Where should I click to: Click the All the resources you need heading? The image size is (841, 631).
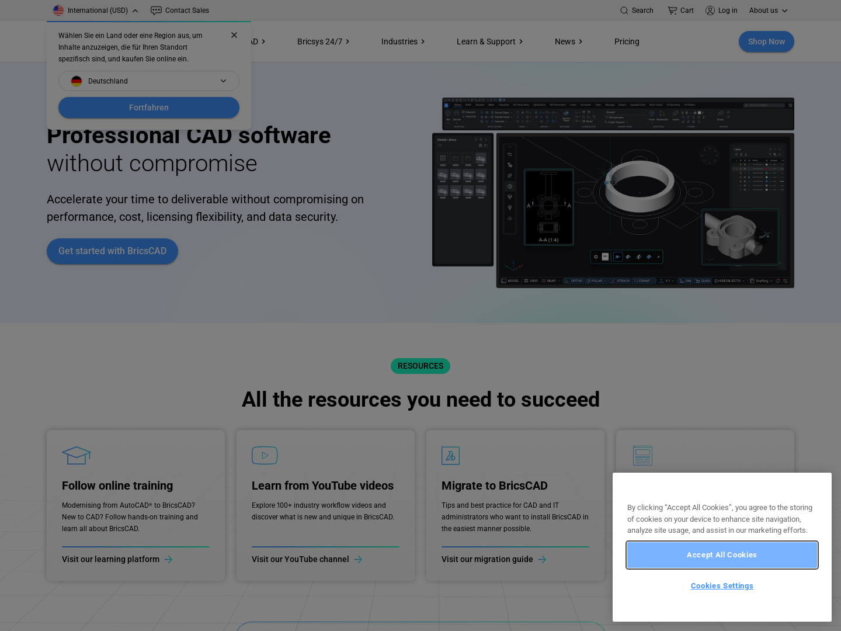click(420, 400)
